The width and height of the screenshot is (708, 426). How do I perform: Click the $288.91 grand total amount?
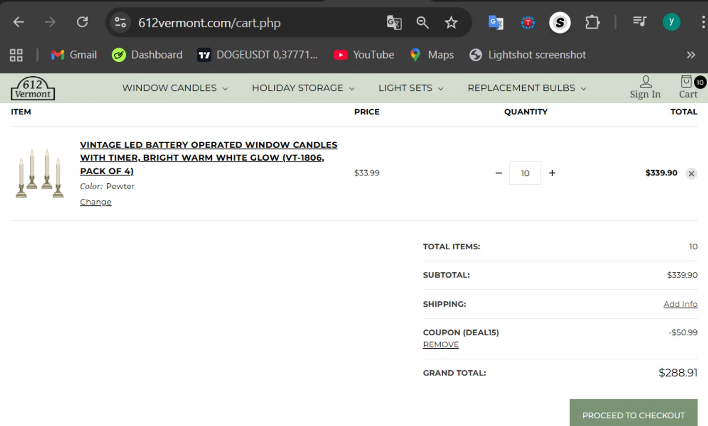[x=678, y=373]
